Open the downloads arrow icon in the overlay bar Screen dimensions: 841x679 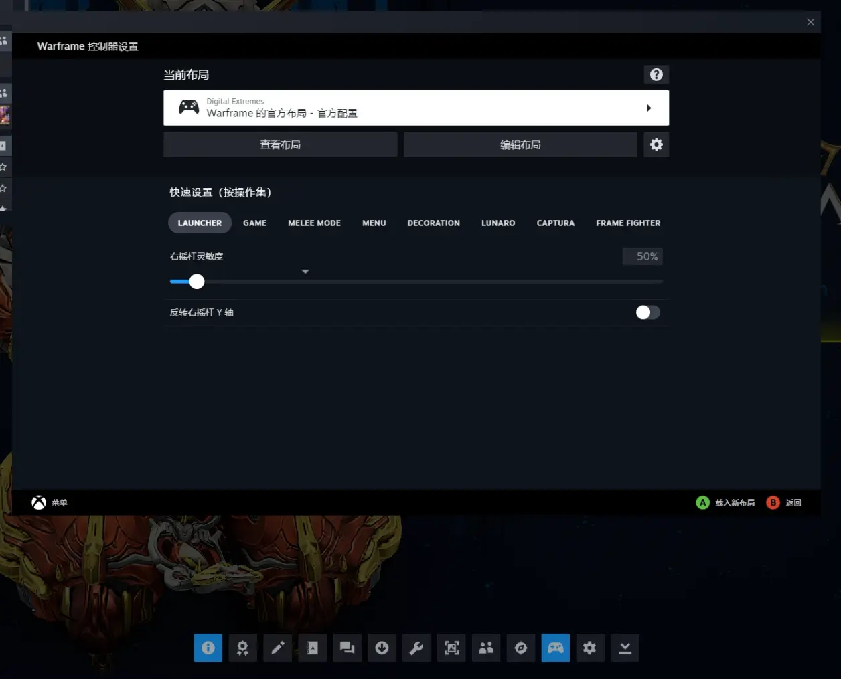click(x=382, y=648)
